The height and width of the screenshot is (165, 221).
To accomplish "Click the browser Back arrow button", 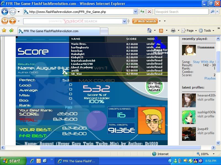I will tap(5, 12).
